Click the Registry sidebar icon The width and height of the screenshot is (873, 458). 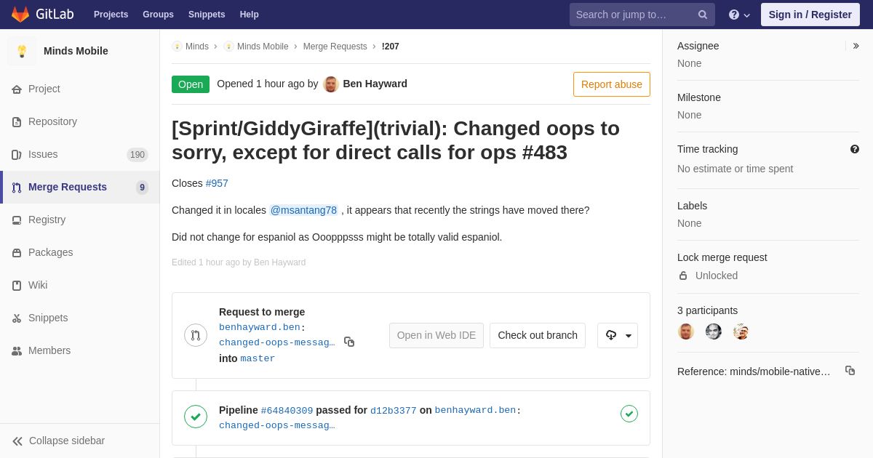(17, 220)
